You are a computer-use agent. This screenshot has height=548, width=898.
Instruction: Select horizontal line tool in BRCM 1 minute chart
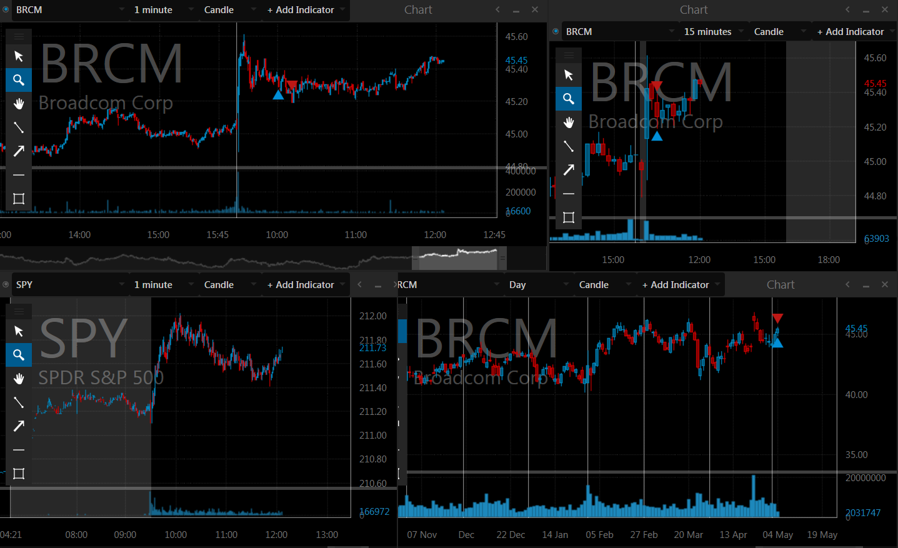(x=19, y=175)
